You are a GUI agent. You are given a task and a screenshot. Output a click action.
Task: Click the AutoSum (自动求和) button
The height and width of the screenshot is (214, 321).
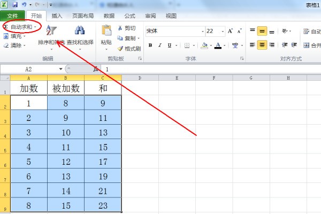18,27
